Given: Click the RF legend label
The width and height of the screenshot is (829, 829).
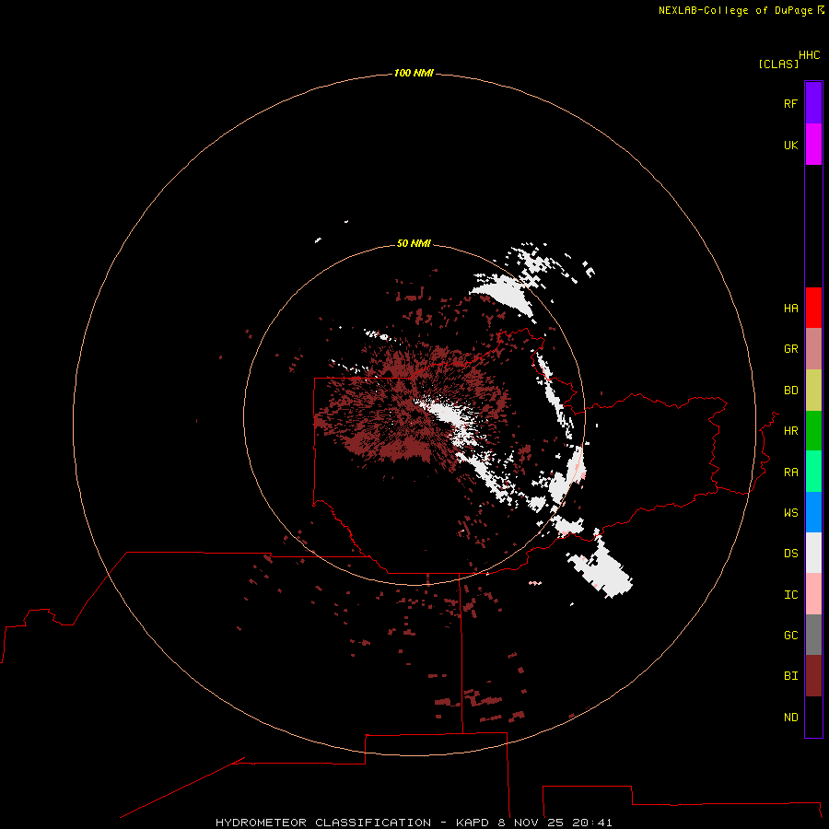Looking at the screenshot, I should [x=790, y=103].
